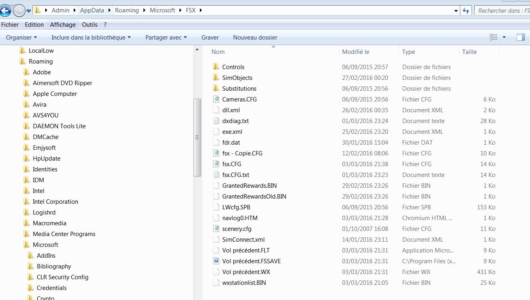Sort by the Type column header
The width and height of the screenshot is (530, 300).
point(429,52)
